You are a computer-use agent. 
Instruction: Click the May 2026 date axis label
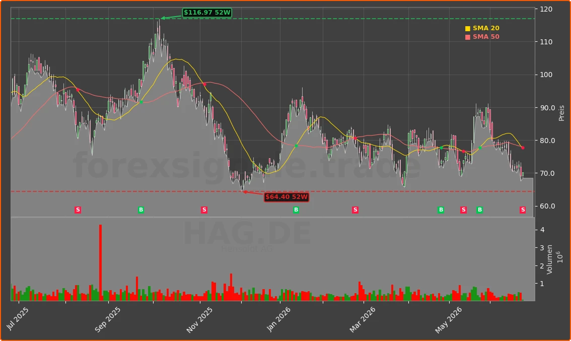(448, 320)
